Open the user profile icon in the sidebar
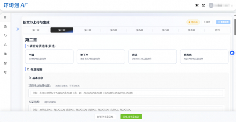Screen dimensions: 236x122 click(5, 45)
